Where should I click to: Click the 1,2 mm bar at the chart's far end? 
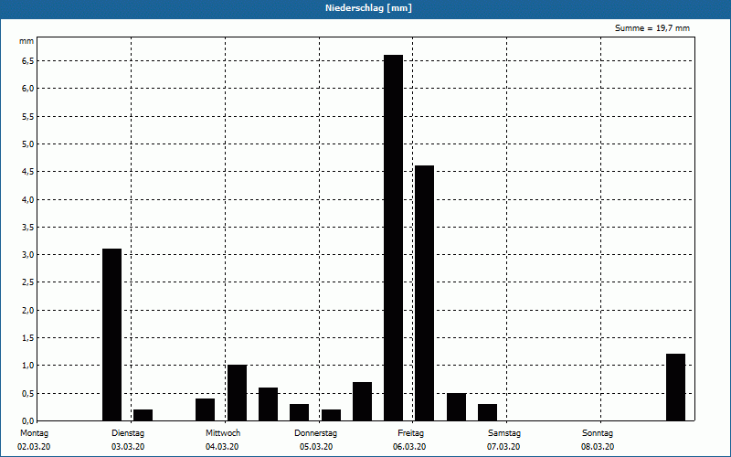coord(675,387)
